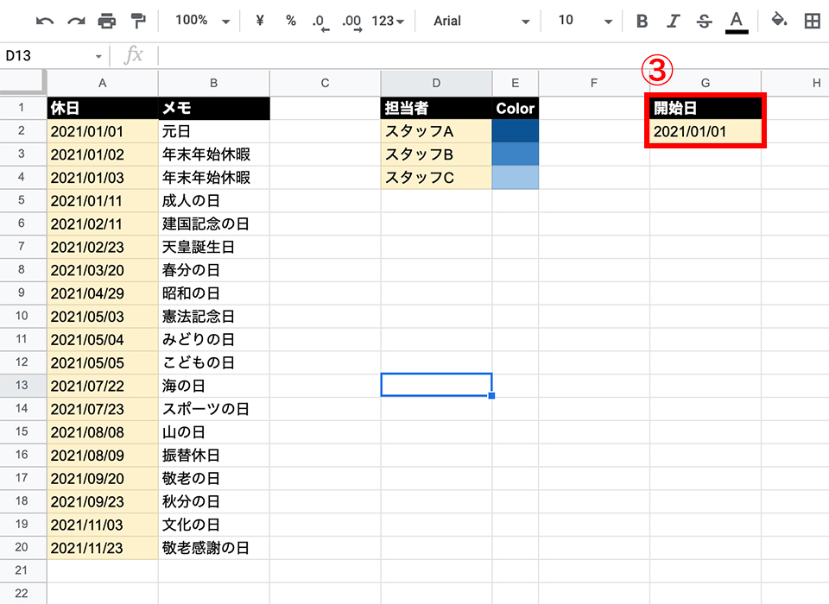Select column D header
Viewport: 829px width, 604px height.
coord(436,83)
